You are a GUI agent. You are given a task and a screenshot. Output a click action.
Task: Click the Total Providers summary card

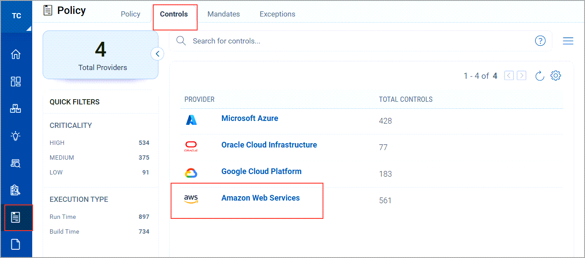tap(101, 55)
